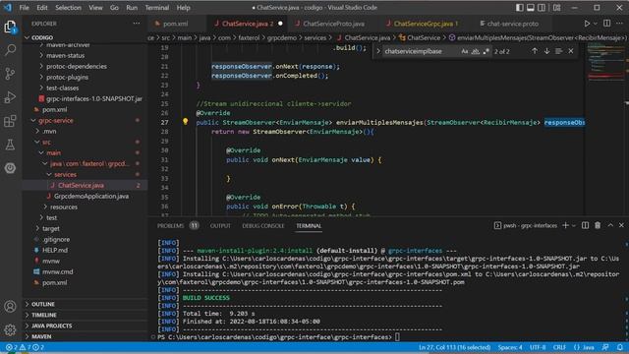Toggle Match Whole Word in find
The image size is (629, 354).
pos(476,51)
